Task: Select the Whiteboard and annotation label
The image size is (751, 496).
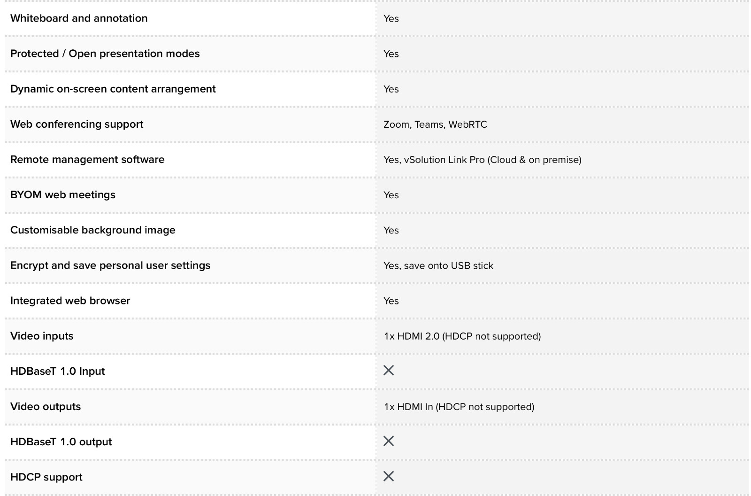Action: (x=79, y=18)
